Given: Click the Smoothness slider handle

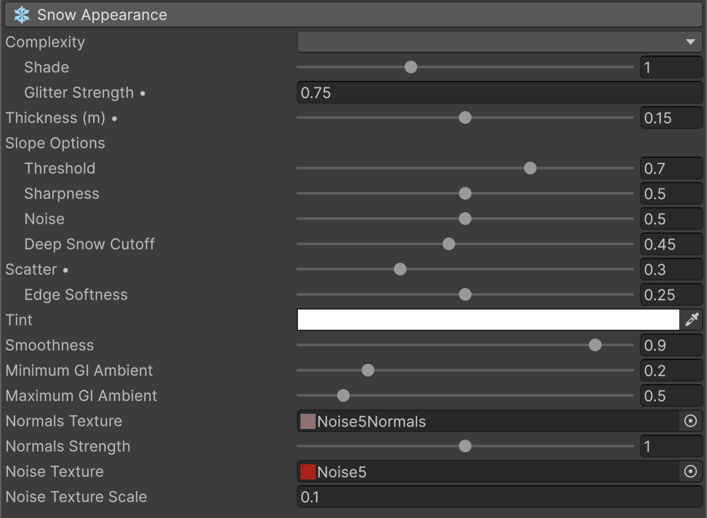Looking at the screenshot, I should [595, 345].
